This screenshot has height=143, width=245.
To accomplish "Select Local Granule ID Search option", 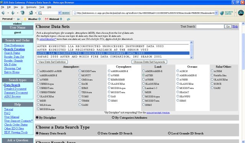I will [169, 133].
